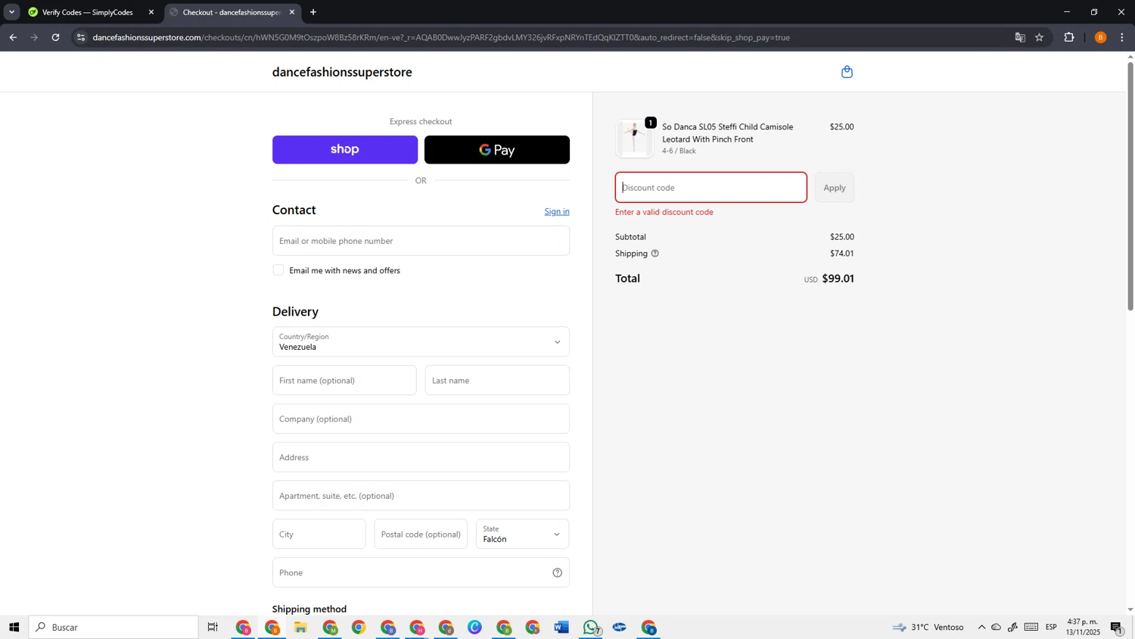1135x639 pixels.
Task: Click the Apply discount button
Action: pyautogui.click(x=835, y=188)
